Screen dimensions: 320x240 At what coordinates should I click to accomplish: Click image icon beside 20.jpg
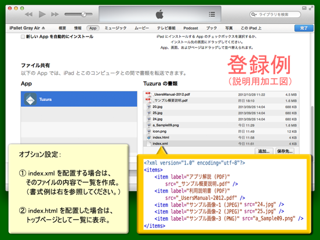click(149, 107)
